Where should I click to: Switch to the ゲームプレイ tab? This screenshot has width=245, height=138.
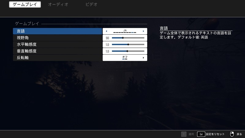25,4
